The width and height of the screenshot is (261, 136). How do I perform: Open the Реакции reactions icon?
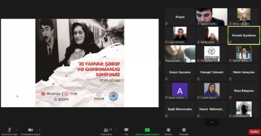(184, 130)
